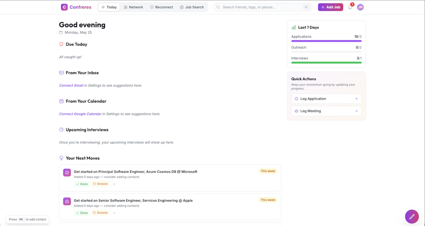Open the Network tab
This screenshot has height=226, width=425.
click(133, 7)
